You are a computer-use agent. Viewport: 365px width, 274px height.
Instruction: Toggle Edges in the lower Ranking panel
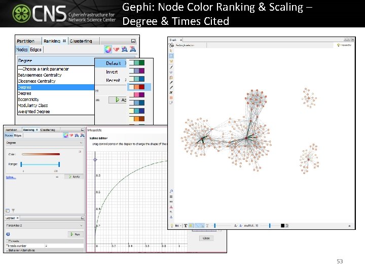tap(18, 135)
